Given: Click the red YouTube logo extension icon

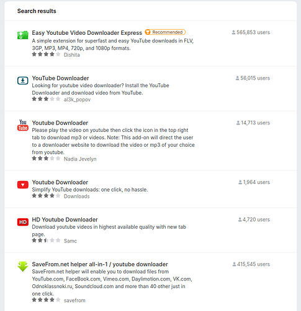Looking at the screenshot, I should pos(23,125).
